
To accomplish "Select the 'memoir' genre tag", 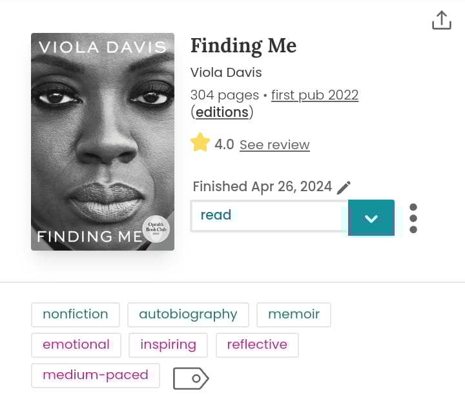I will pos(294,315).
